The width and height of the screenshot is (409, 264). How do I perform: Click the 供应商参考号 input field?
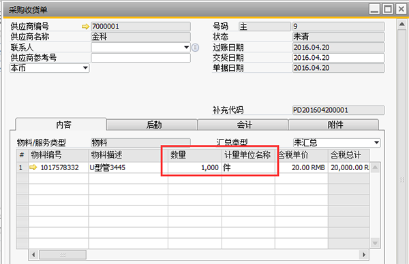(x=140, y=58)
